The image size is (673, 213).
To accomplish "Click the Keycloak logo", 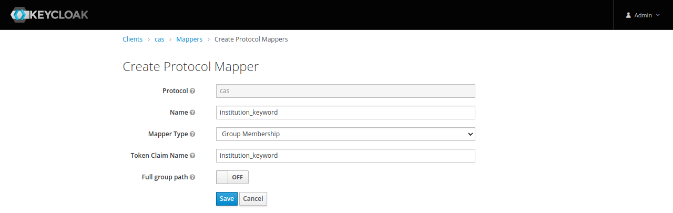I will [x=49, y=15].
